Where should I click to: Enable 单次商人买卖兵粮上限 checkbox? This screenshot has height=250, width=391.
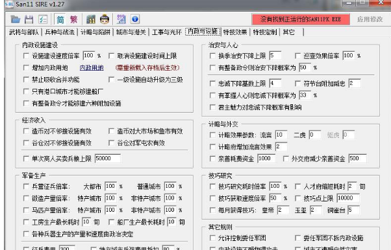click(26, 159)
